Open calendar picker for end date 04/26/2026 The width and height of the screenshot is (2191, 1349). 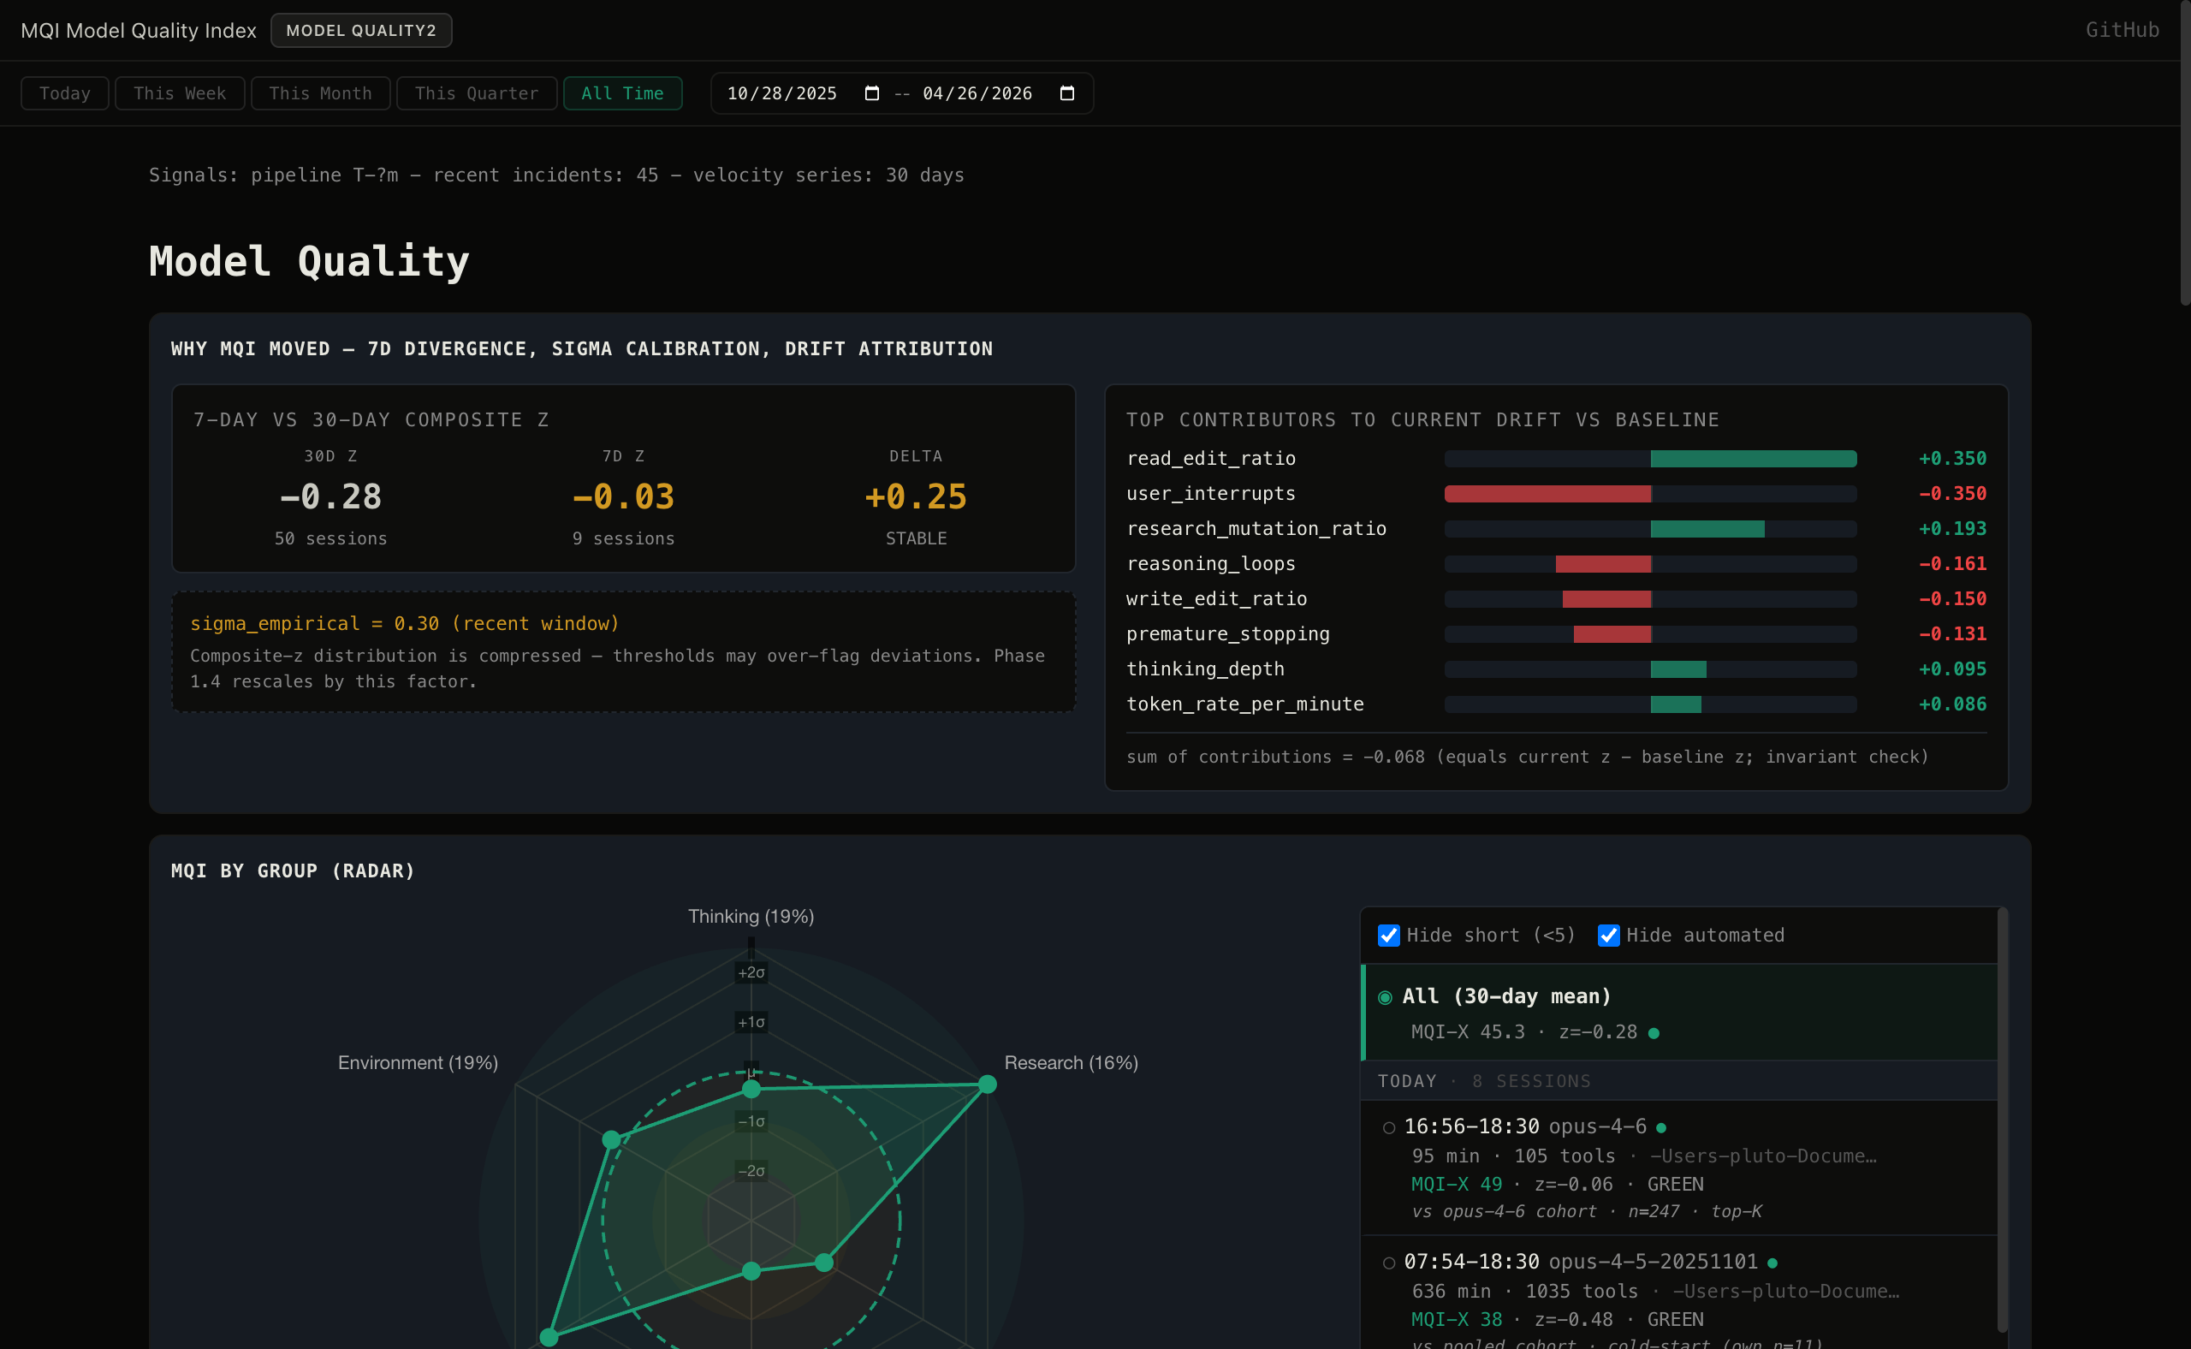point(1067,93)
